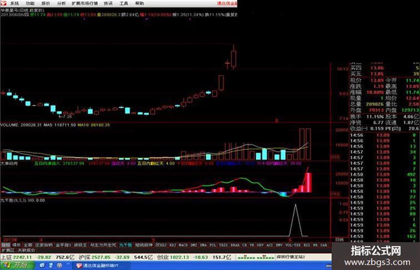Click the 上证 index value 2242.11

pos(23,257)
